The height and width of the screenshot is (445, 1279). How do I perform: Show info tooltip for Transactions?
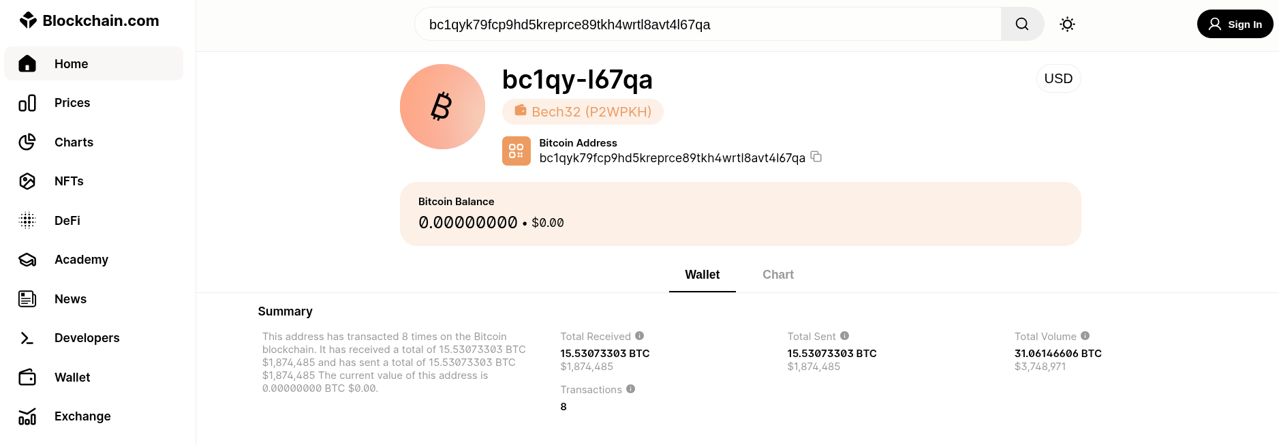(630, 389)
